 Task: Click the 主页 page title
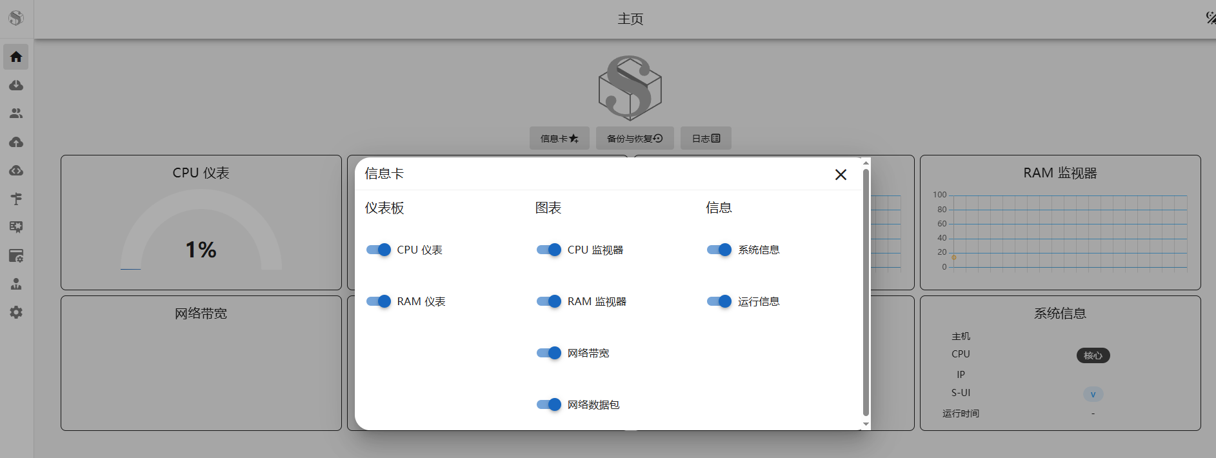(x=630, y=19)
